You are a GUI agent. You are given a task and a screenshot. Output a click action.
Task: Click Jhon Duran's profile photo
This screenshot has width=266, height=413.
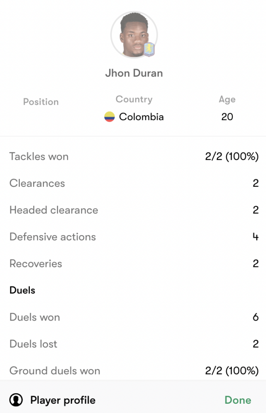coord(133,35)
